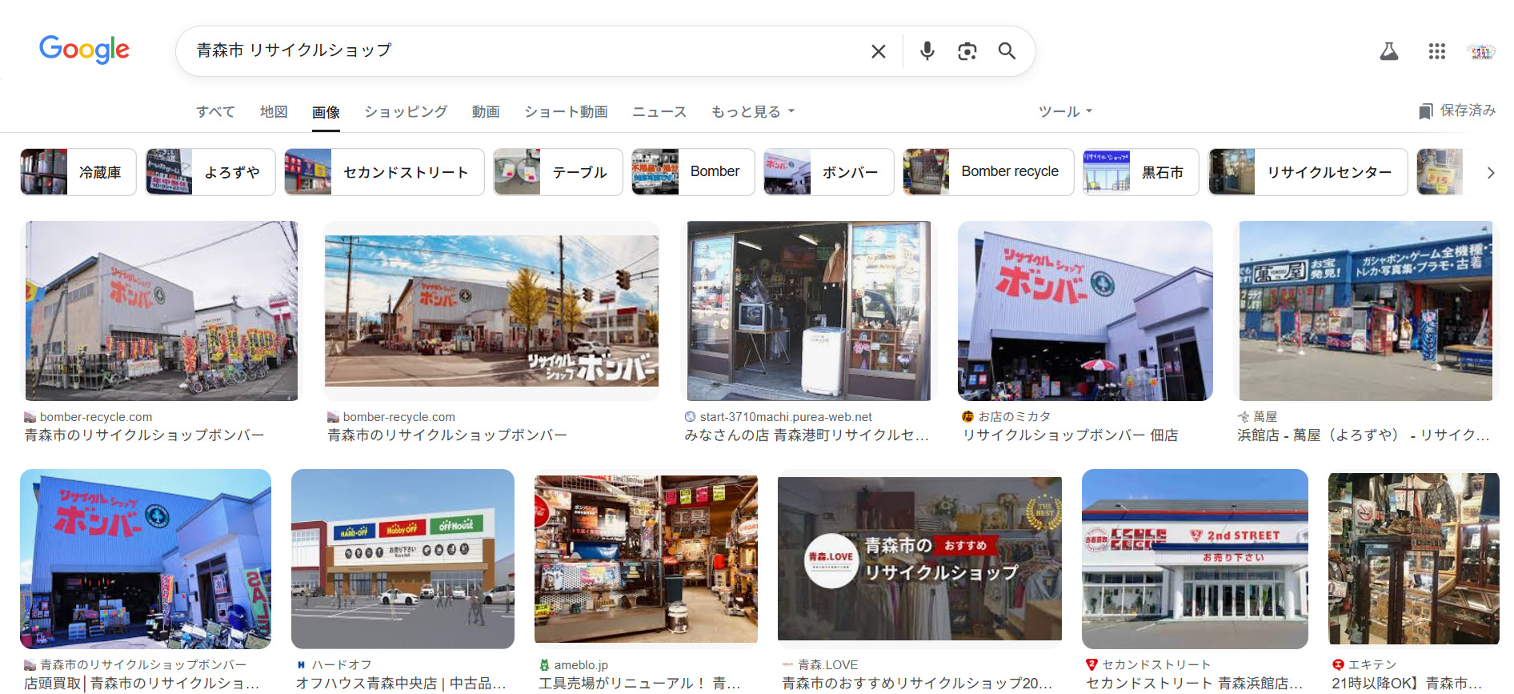
Task: Open オフハウス青森中央店 | 中古品… link
Action: pos(401,684)
